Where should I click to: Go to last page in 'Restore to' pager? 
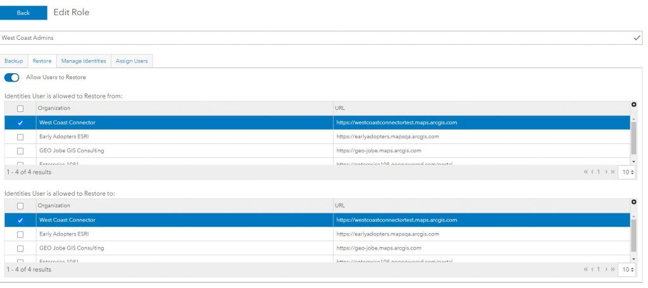(x=612, y=270)
